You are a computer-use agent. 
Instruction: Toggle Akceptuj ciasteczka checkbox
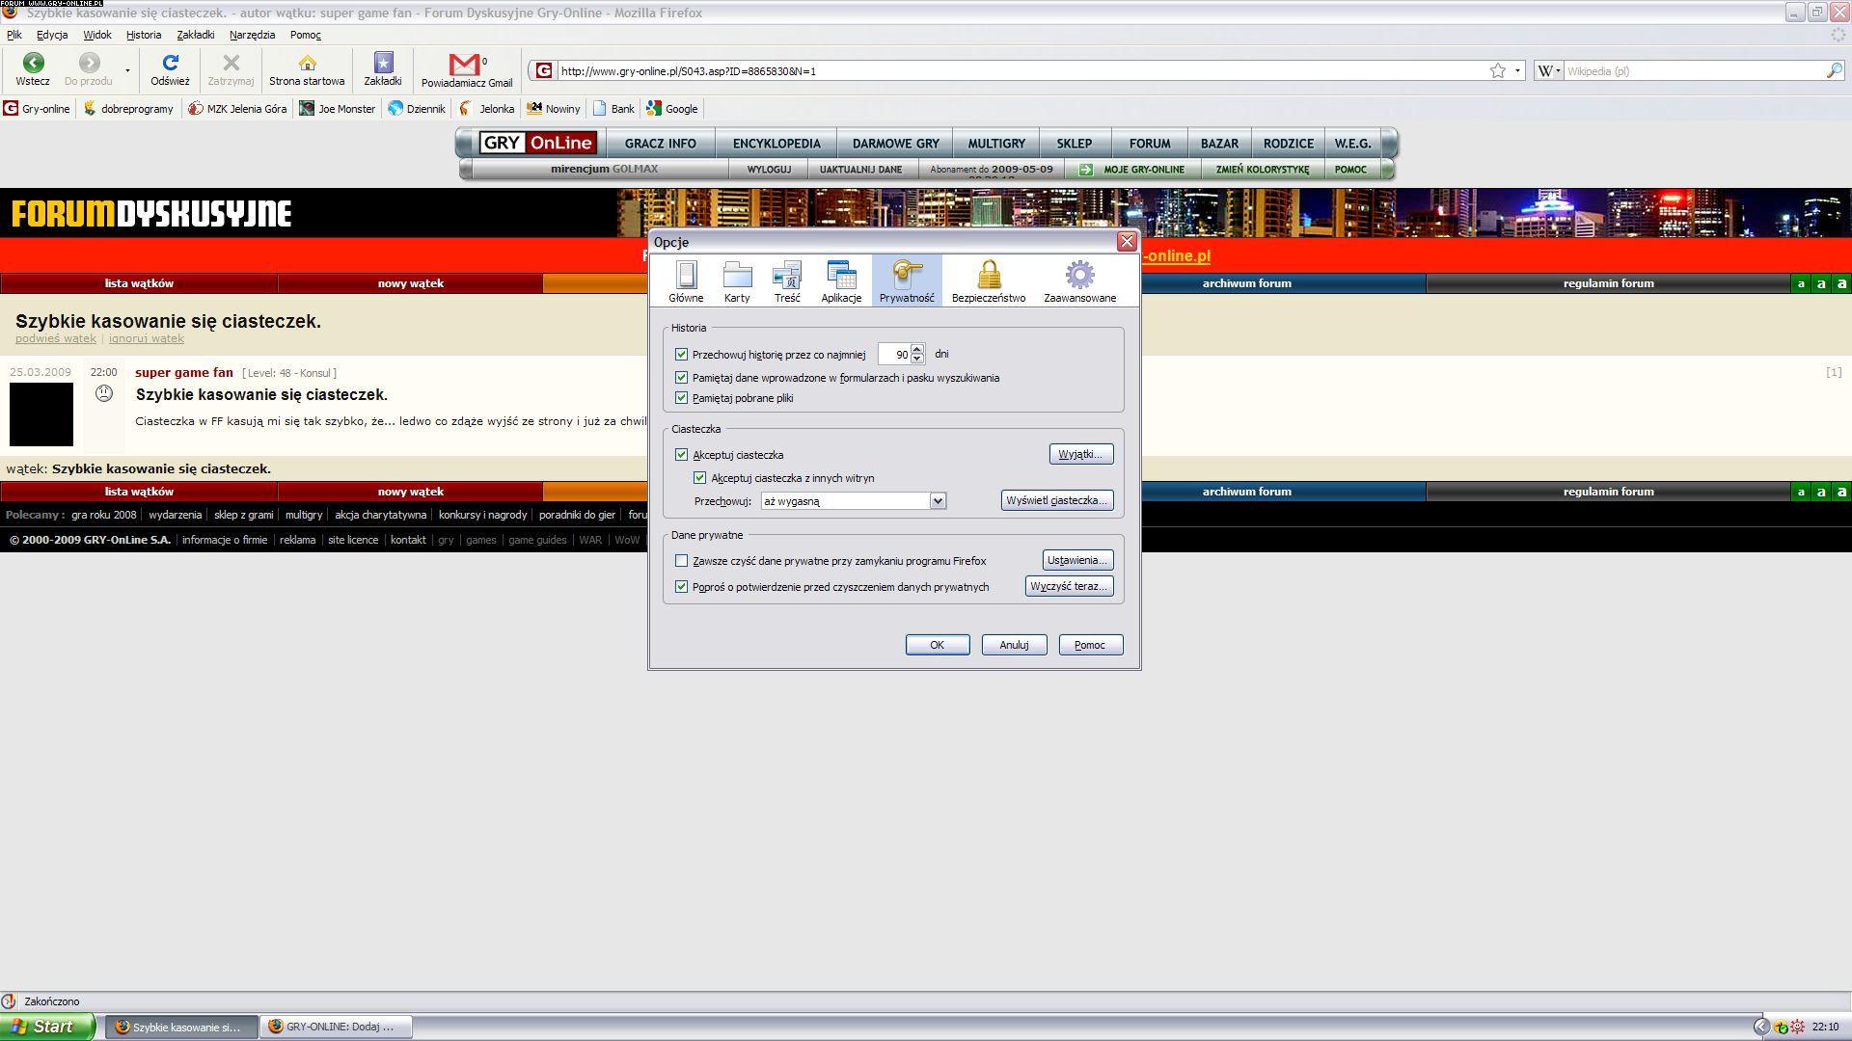click(x=682, y=455)
